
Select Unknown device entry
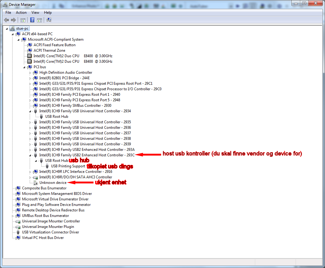tap(53, 183)
